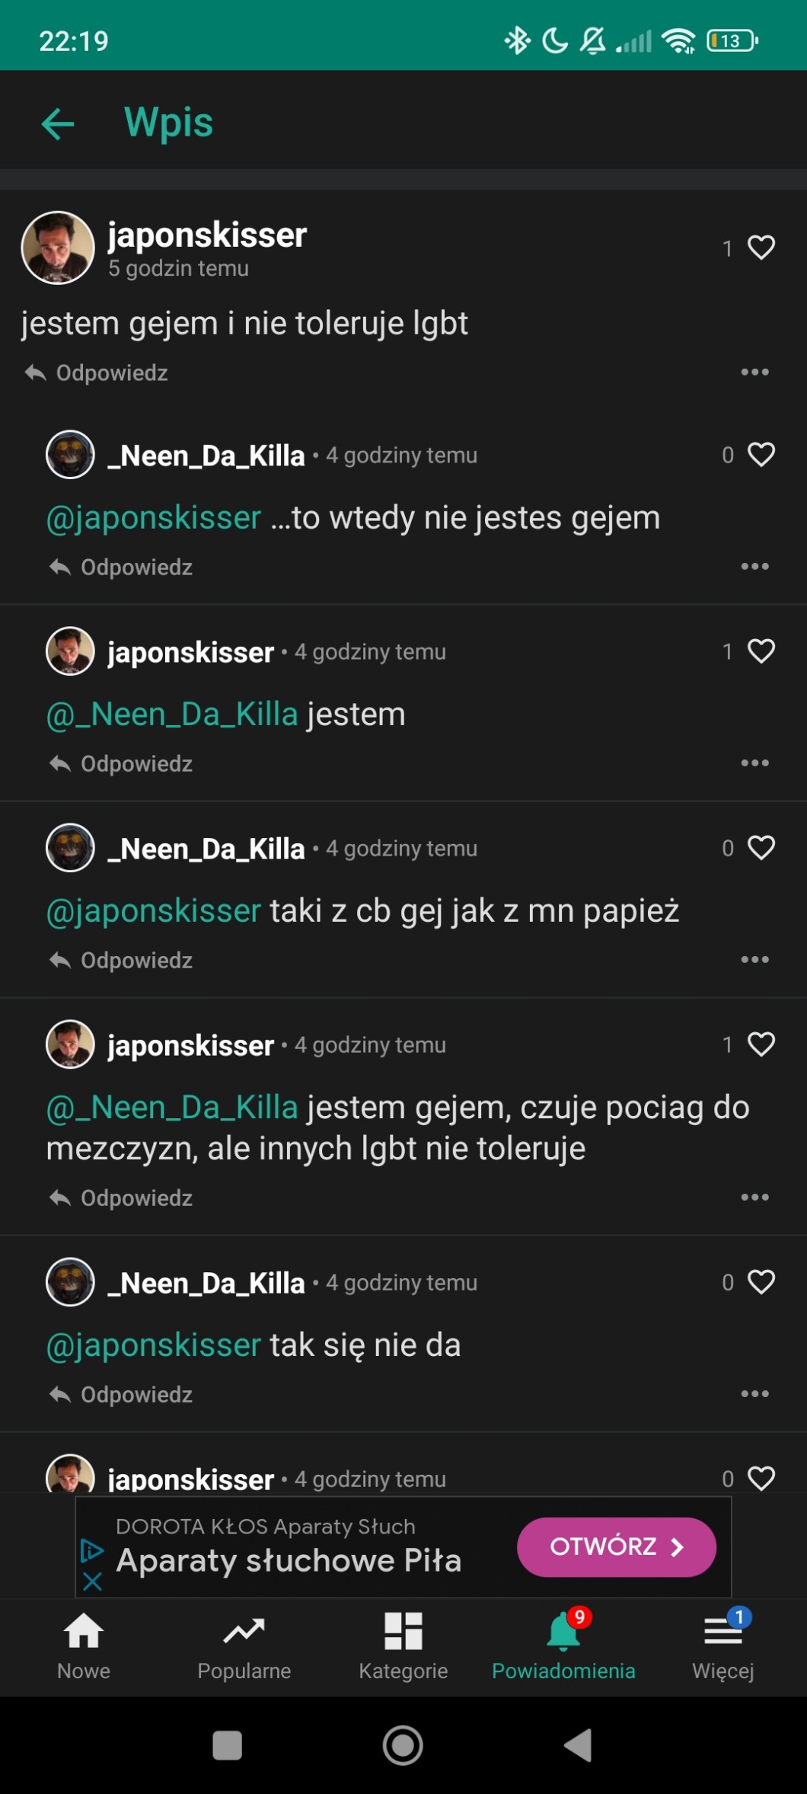Tap the back arrow beside Wpis
The height and width of the screenshot is (1794, 807).
click(58, 123)
